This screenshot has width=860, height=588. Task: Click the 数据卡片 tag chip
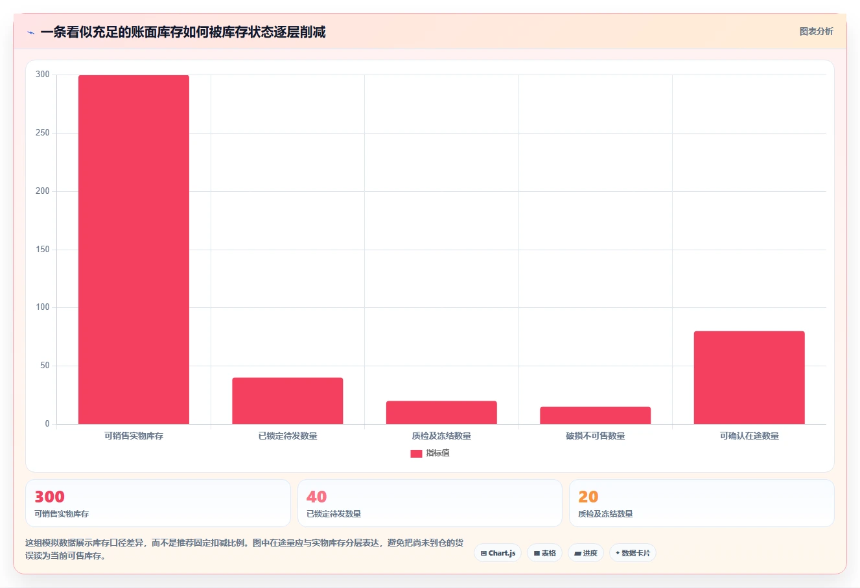pos(633,553)
